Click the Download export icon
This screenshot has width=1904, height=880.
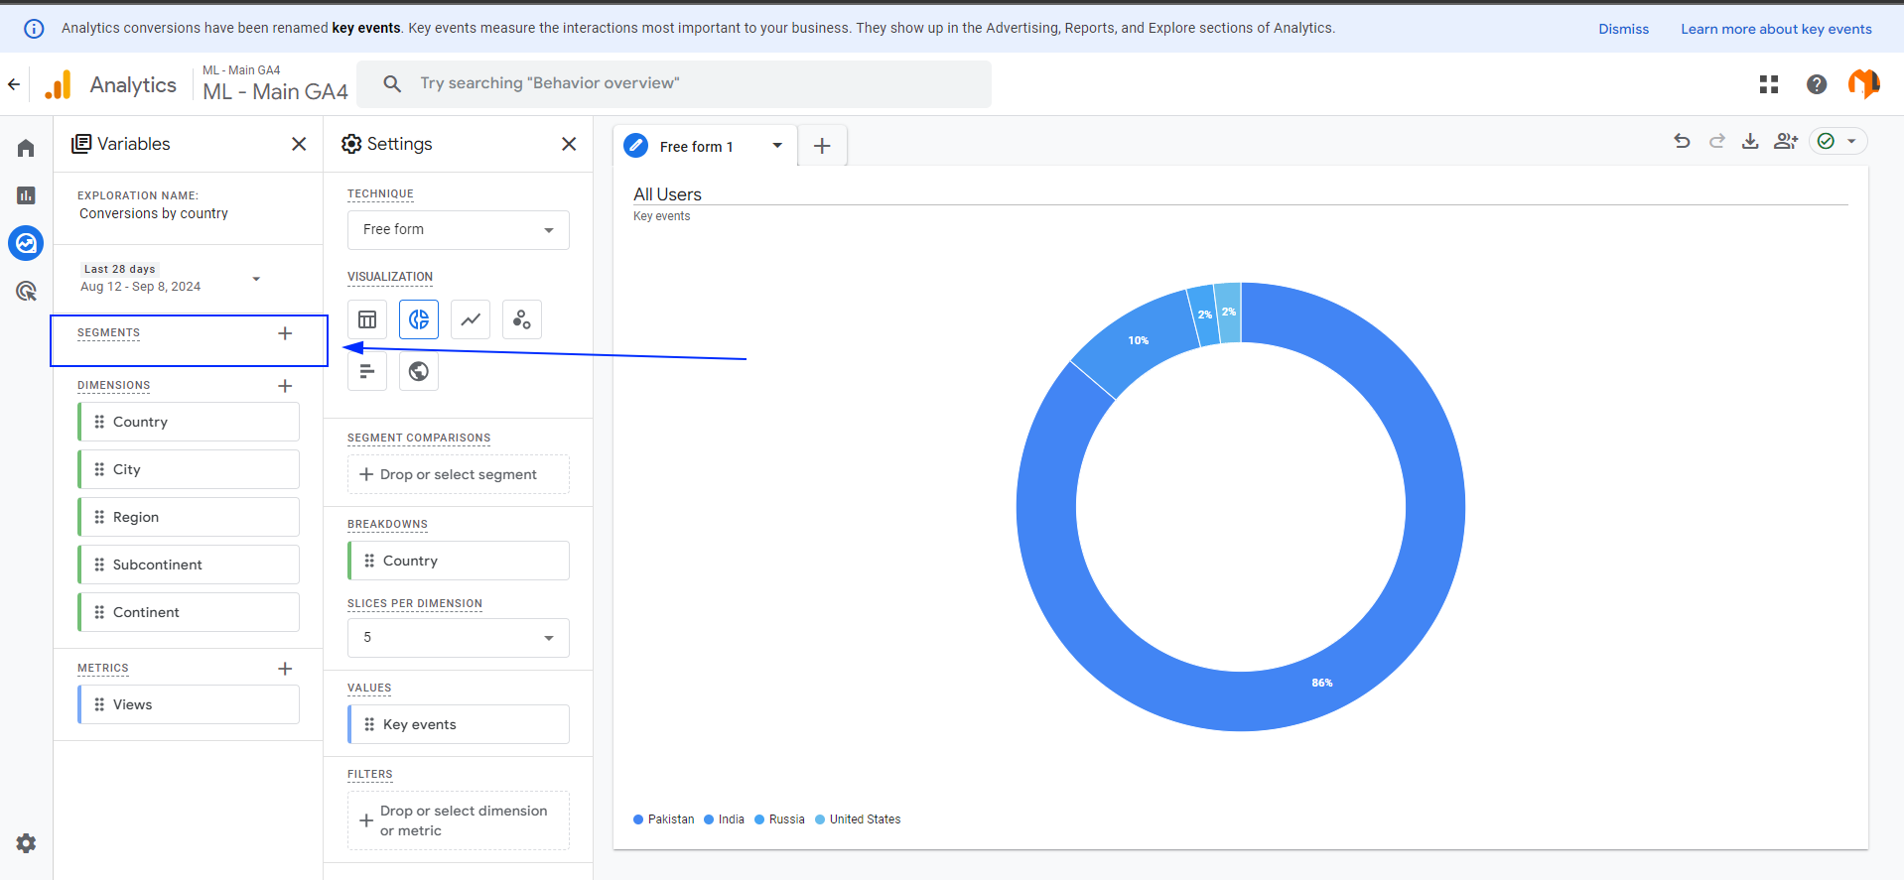click(1750, 141)
